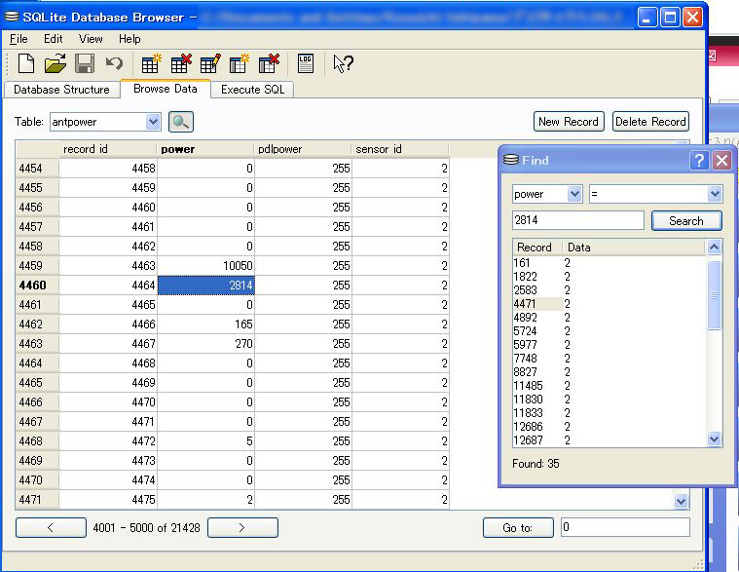The height and width of the screenshot is (572, 739).
Task: Click the Find results scrollbar thumb
Action: click(x=714, y=295)
